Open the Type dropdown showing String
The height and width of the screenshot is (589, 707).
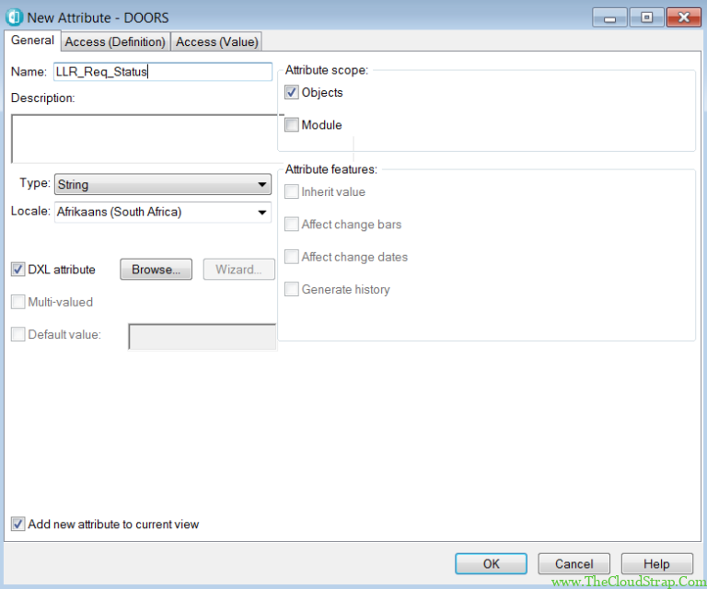262,185
